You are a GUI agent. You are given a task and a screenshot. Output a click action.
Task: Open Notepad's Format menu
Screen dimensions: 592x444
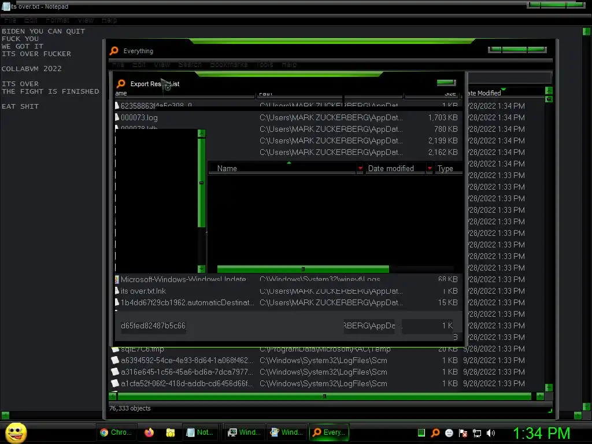57,20
